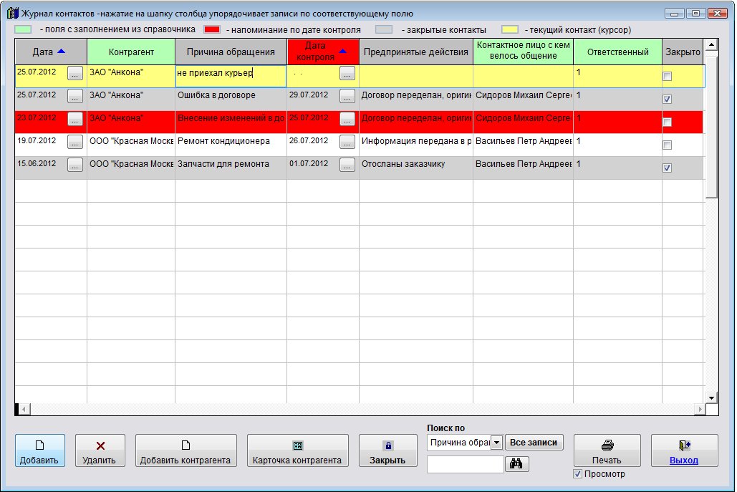Screen dimensions: 737x492
Task: Open the Counterparty card button
Action: [297, 450]
